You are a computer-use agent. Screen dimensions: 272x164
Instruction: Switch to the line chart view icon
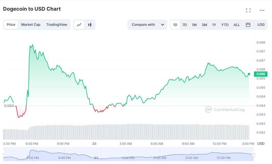[79, 25]
